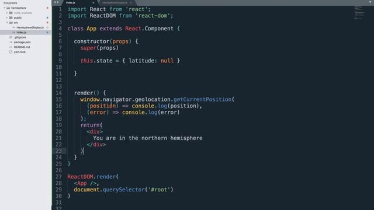Viewport: 374px width, 210px height.
Task: Expand the node_modules folder arrow
Action: 7,13
